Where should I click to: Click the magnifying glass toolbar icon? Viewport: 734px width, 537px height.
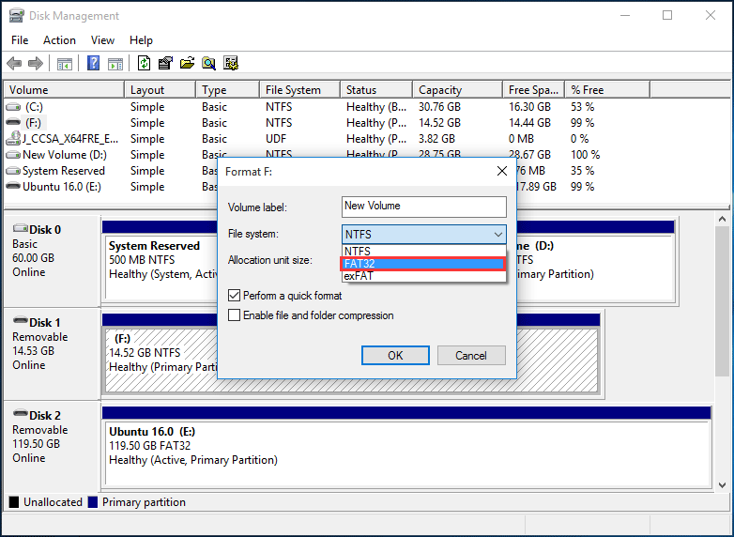(208, 63)
